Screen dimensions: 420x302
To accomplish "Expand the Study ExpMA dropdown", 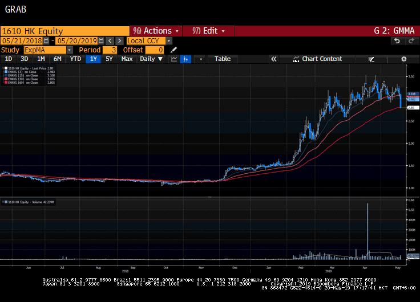I will (70, 50).
